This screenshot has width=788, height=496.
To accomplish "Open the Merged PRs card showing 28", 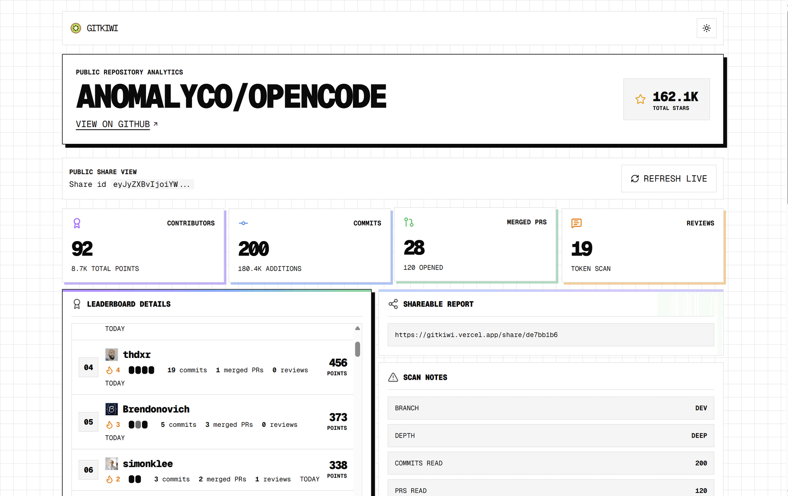I will point(475,245).
